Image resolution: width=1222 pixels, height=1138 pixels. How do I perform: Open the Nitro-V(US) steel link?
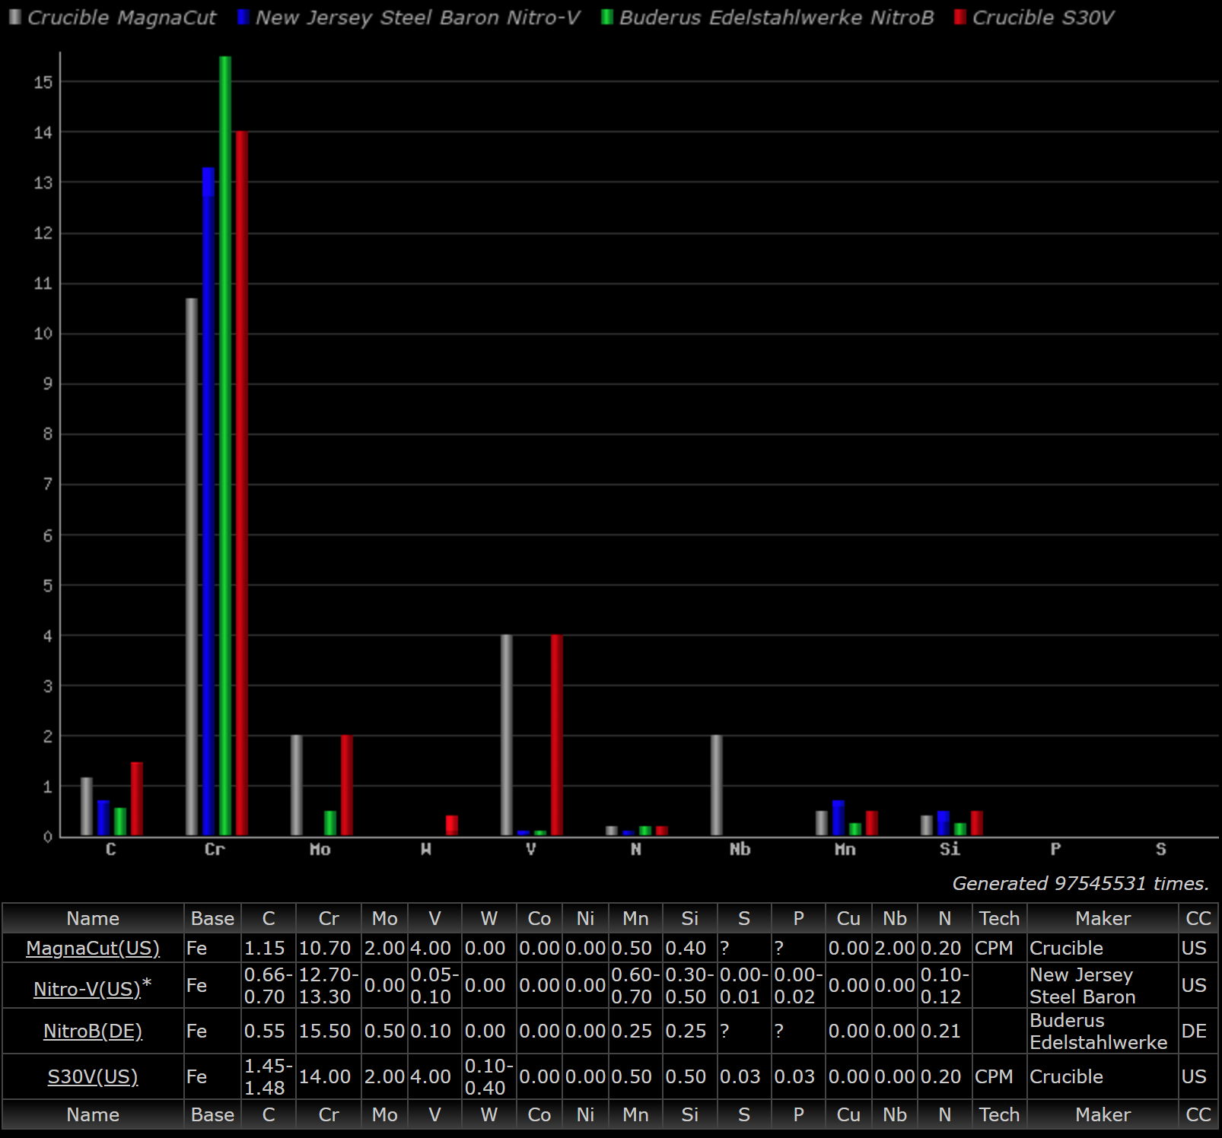(x=88, y=988)
